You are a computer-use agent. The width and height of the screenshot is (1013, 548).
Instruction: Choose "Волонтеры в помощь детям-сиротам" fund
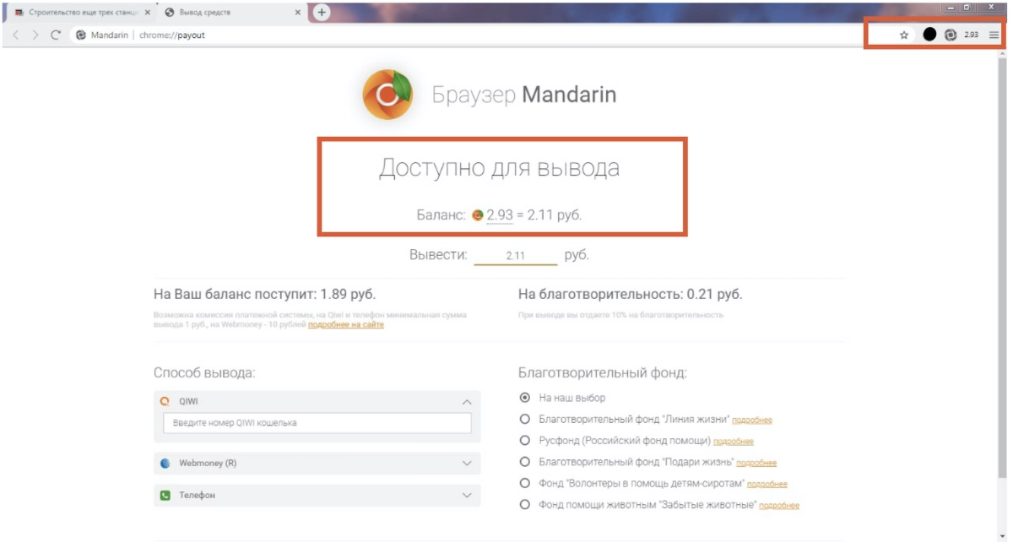524,484
